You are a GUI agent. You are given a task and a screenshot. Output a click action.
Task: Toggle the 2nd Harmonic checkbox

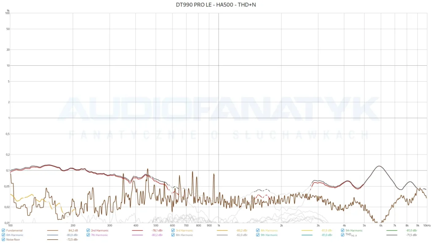(x=88, y=230)
